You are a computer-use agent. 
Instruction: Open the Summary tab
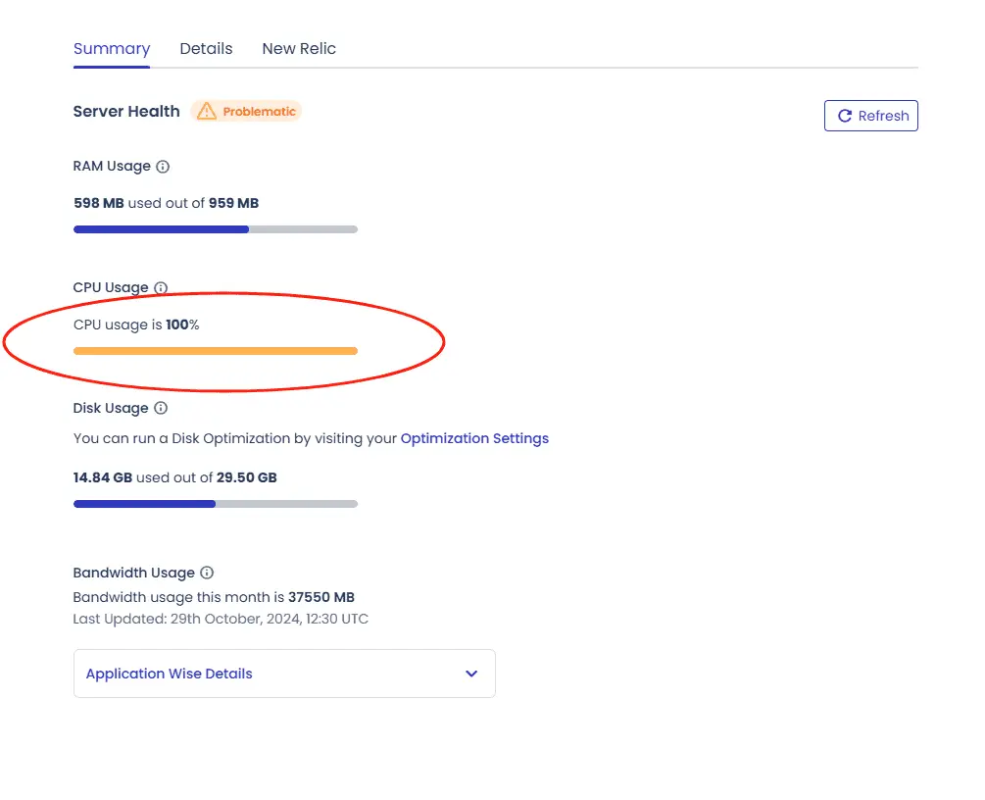[112, 49]
